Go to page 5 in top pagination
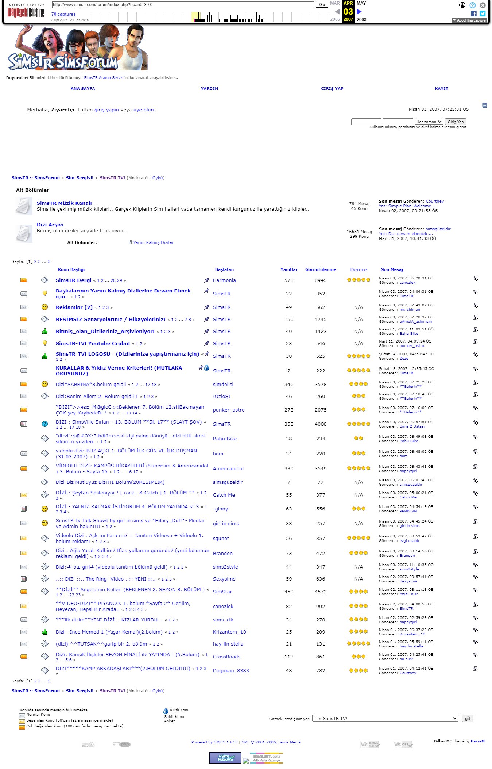492x769 pixels. (49, 261)
